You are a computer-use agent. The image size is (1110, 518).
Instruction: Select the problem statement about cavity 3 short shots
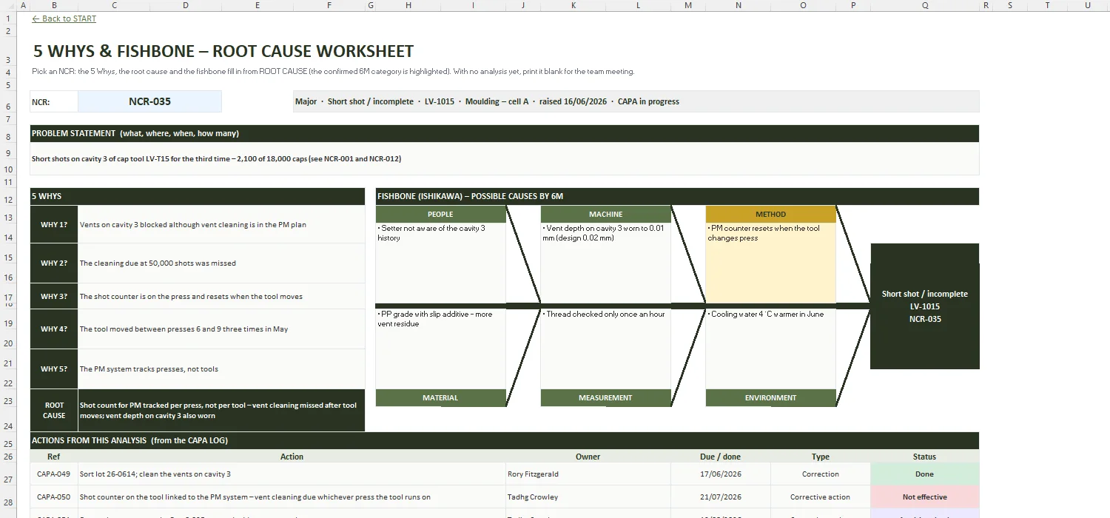(x=505, y=158)
